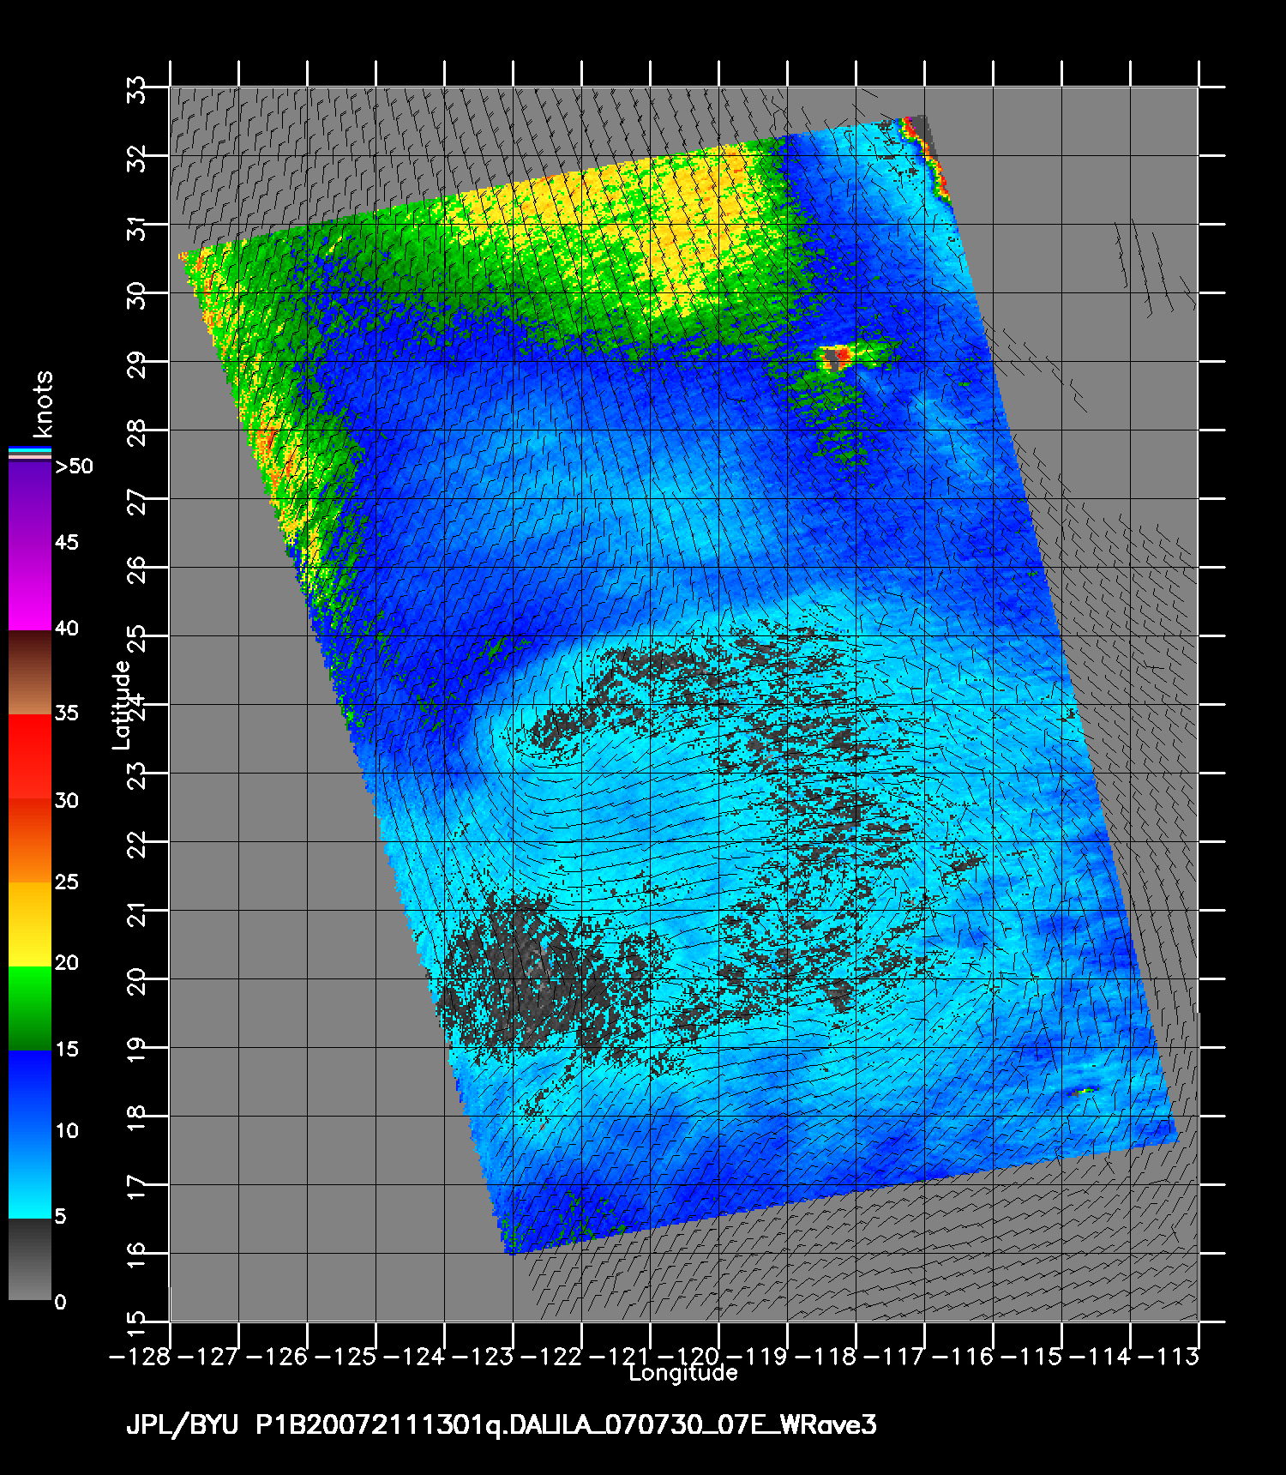
Task: Click longitude axis label '-128'
Action: [x=141, y=1357]
